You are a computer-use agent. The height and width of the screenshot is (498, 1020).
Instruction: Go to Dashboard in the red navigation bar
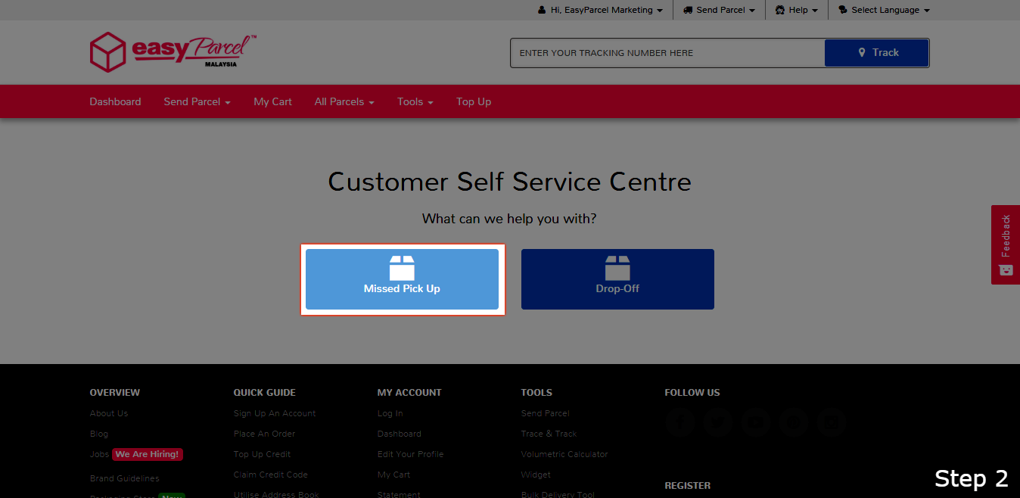(x=115, y=101)
